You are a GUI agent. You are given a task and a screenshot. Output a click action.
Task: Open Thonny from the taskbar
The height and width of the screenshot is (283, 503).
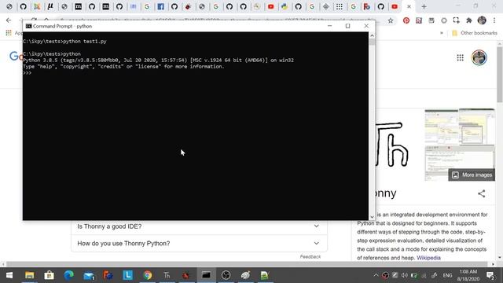click(167, 275)
